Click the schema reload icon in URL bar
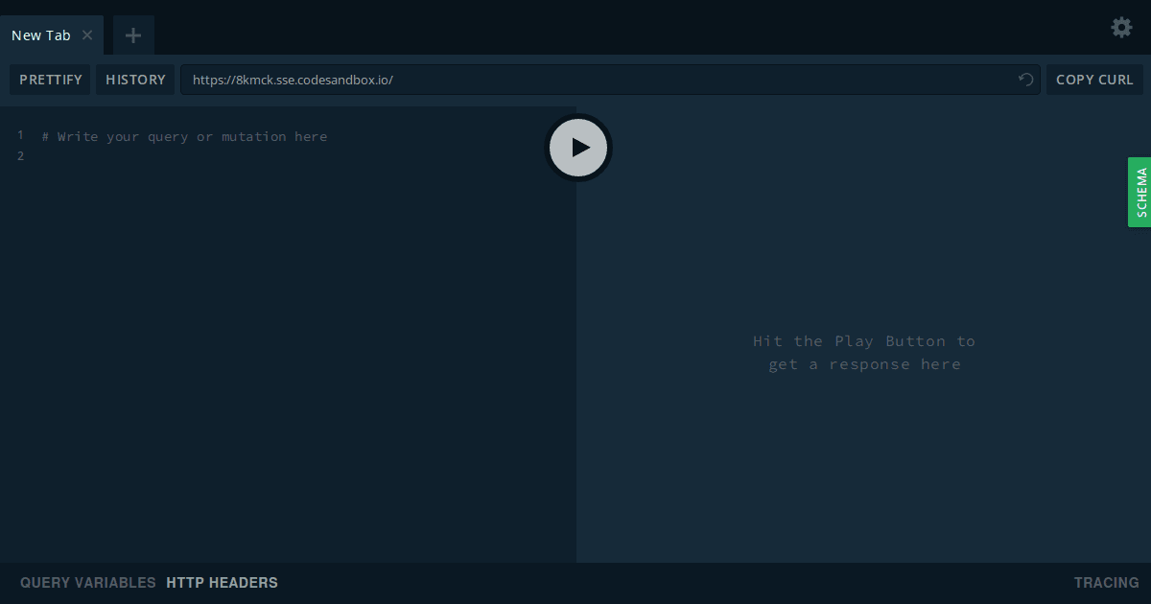 tap(1024, 80)
